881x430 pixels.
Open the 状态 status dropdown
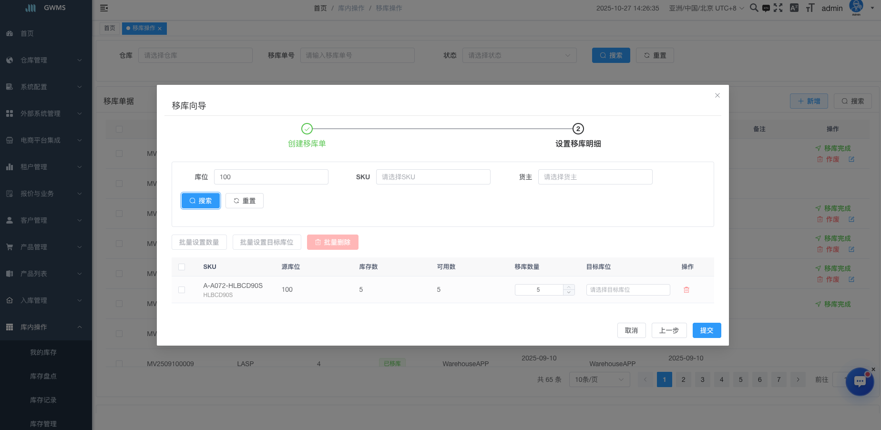point(519,55)
